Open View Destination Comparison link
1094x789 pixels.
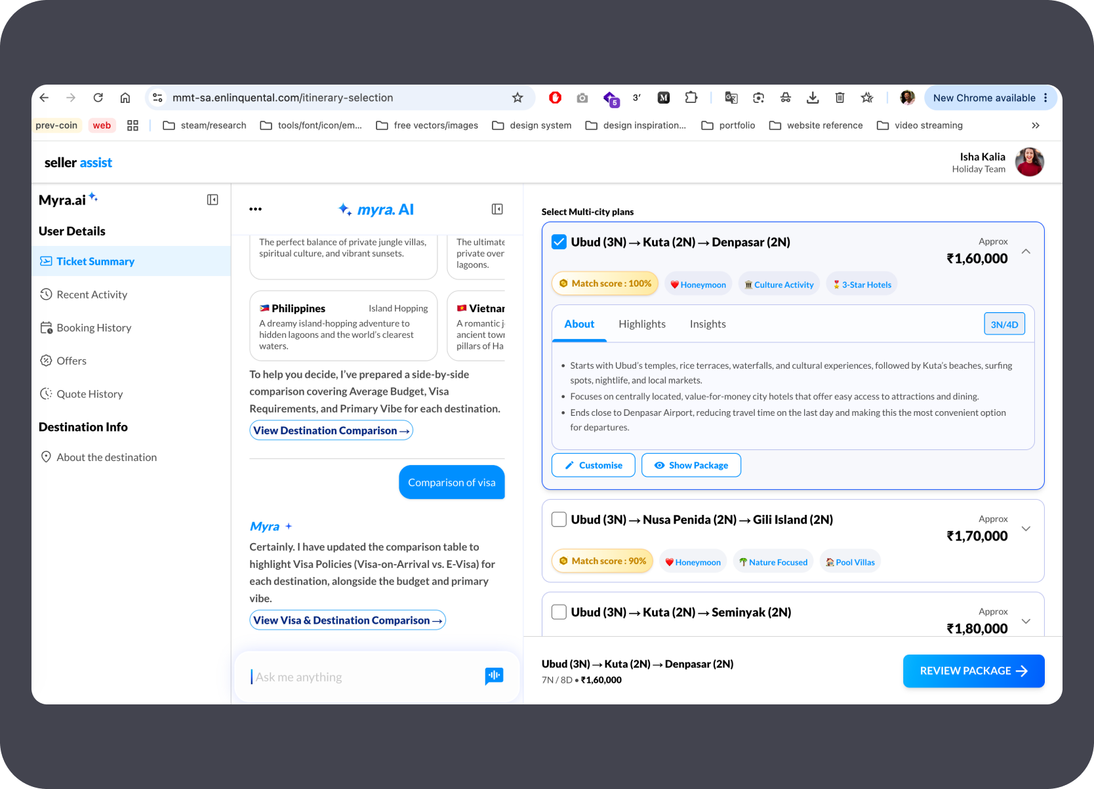(331, 430)
